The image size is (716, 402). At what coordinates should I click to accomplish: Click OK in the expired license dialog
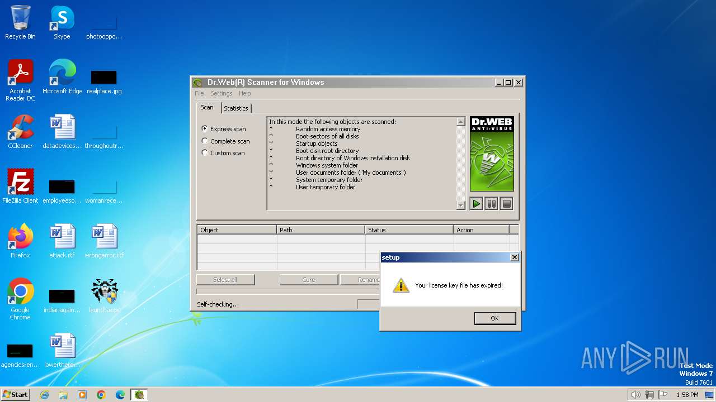click(494, 318)
